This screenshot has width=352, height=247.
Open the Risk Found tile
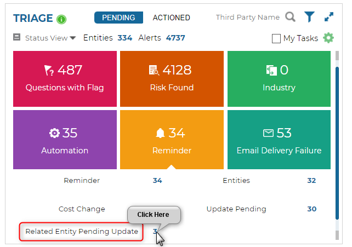coord(172,78)
